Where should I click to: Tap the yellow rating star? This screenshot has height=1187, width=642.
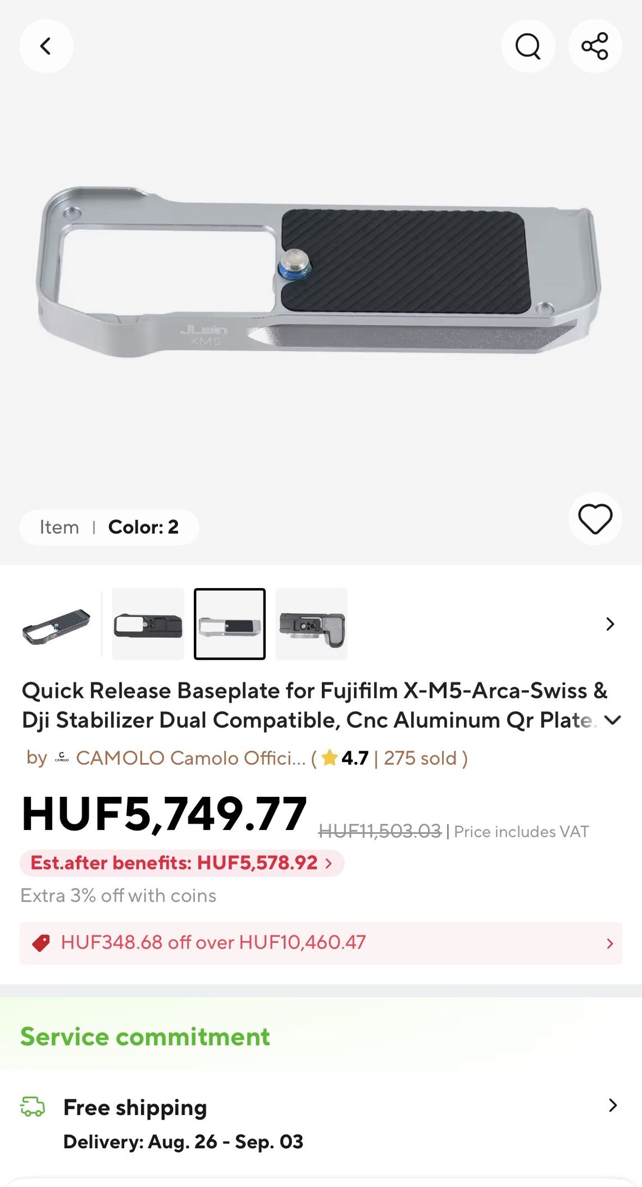(330, 757)
